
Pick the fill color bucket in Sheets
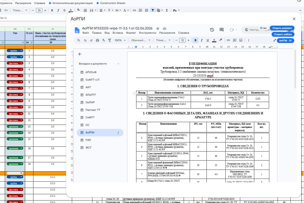tap(79, 10)
